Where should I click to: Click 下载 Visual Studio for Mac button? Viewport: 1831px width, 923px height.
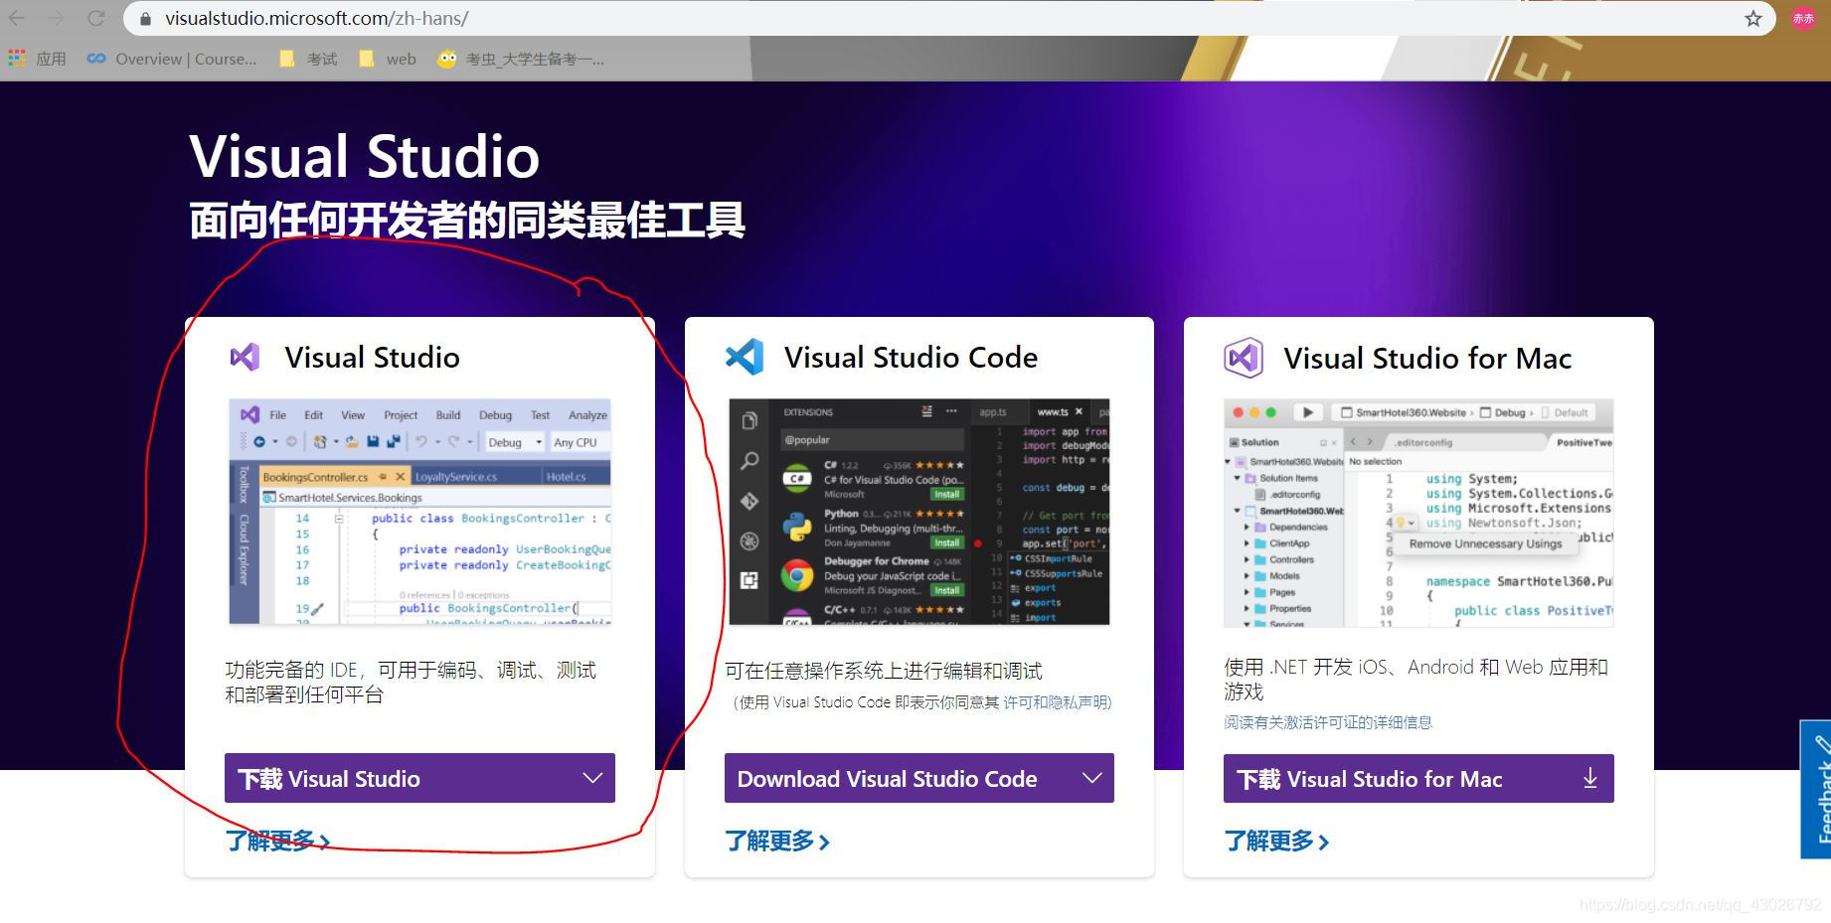click(x=1418, y=778)
